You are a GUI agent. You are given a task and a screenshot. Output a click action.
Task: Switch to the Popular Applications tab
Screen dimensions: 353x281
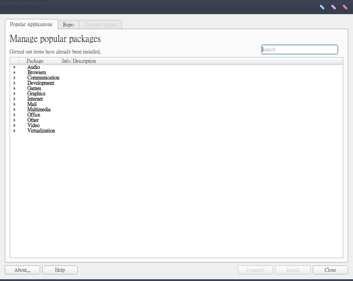(31, 24)
